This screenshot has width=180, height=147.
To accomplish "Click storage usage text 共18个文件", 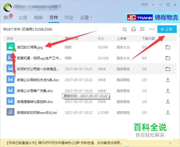I will (28, 29).
